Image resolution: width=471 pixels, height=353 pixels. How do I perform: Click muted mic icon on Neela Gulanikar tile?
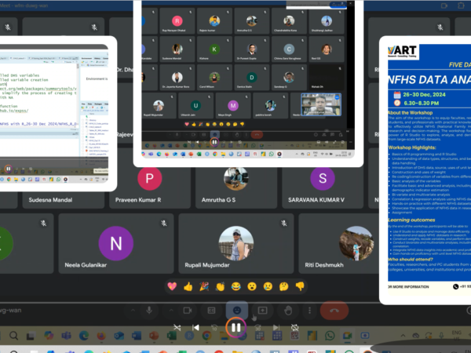click(x=164, y=224)
